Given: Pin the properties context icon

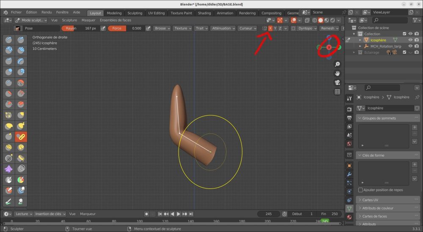Looking at the screenshot, I should 417,97.
